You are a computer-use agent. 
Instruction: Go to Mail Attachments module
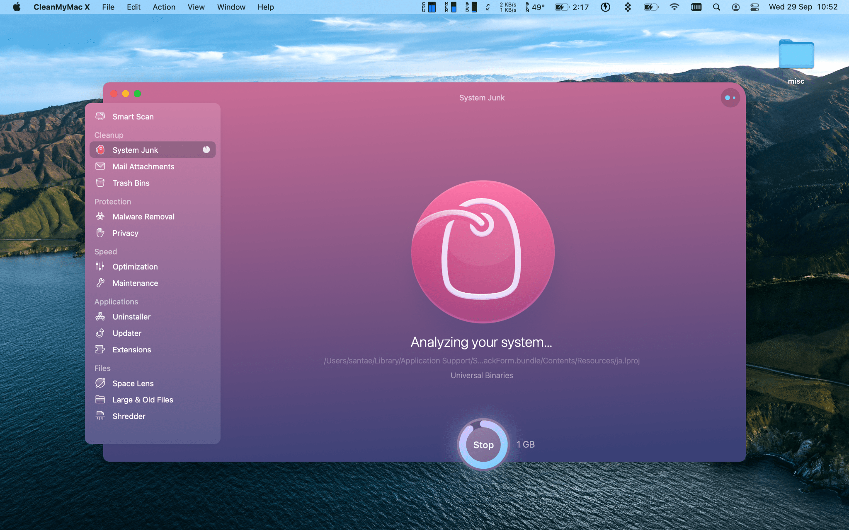153,166
